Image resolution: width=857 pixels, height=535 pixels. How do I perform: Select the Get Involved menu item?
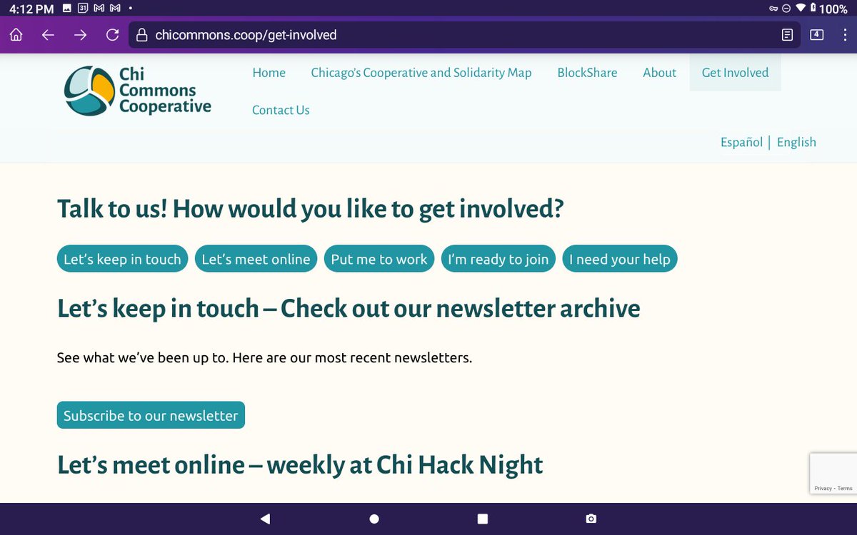click(736, 73)
